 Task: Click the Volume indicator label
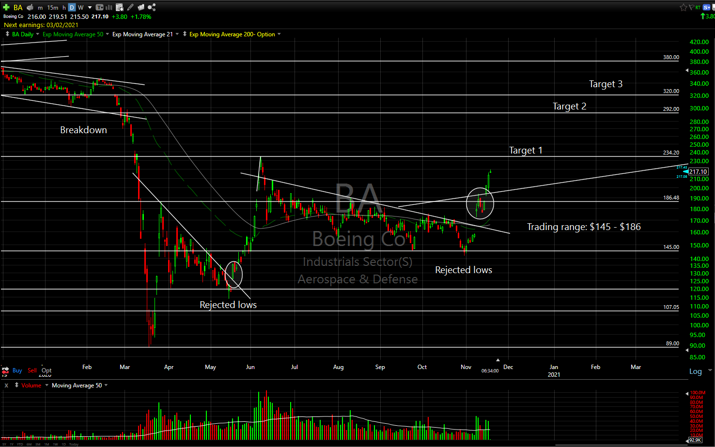coord(31,385)
